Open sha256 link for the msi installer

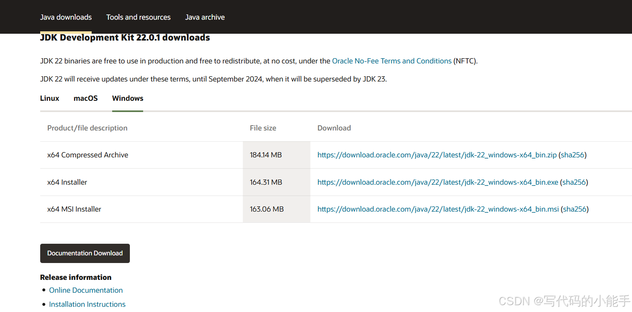click(575, 209)
